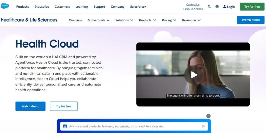Click the send arrow in chat bar
The height and width of the screenshot is (133, 266).
203,126
